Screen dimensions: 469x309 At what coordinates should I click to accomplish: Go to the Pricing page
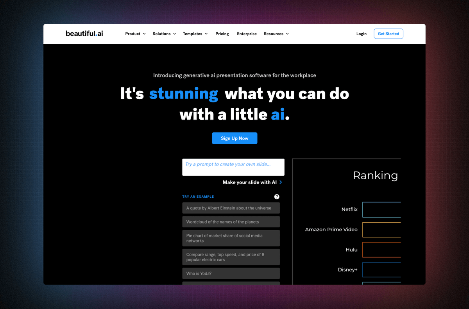tap(222, 34)
